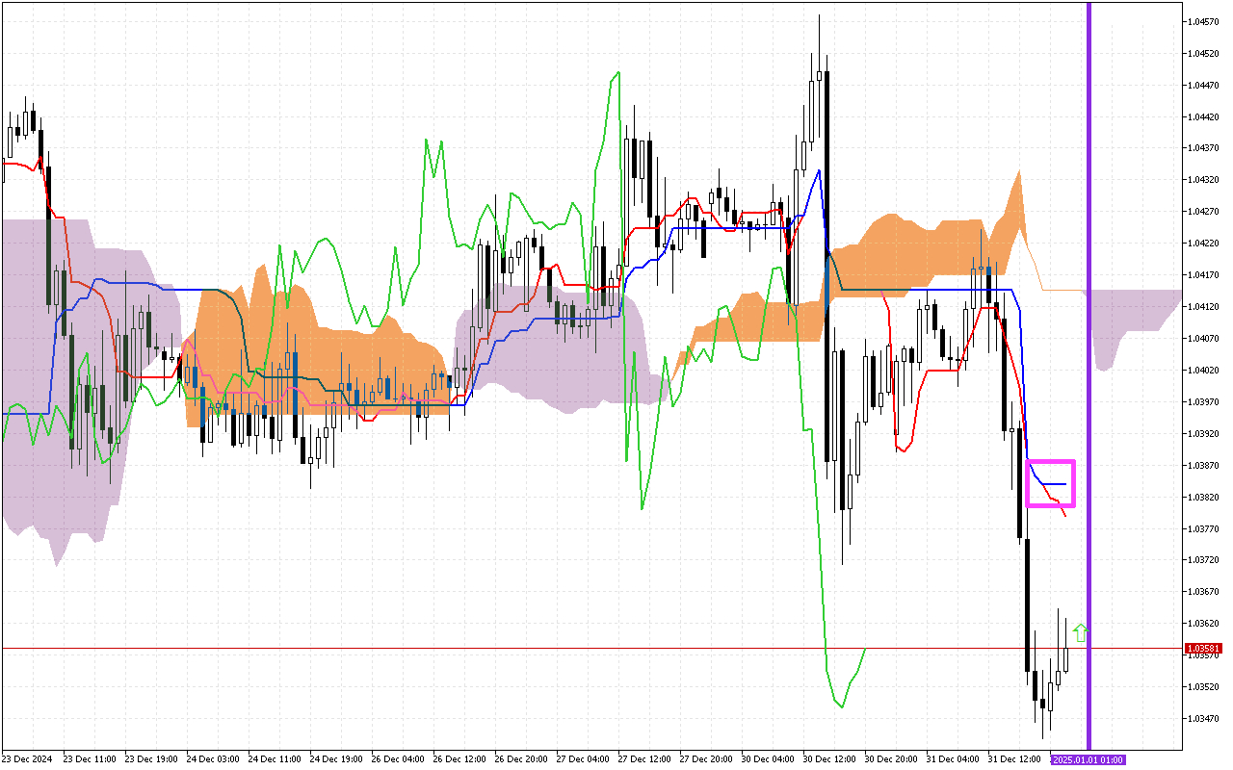Click the 1.03920 price axis label
1233x770 pixels.
point(1201,434)
